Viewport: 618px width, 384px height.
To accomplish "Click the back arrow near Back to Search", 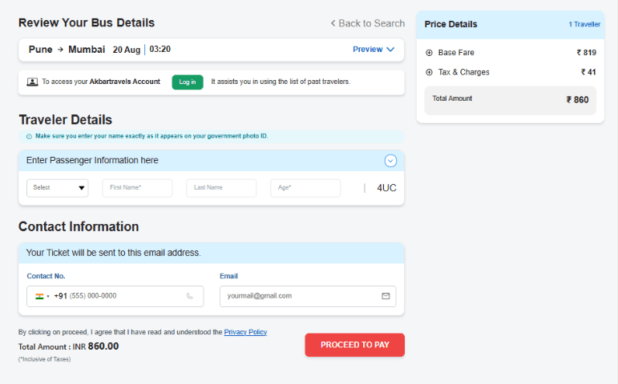I will pos(333,23).
